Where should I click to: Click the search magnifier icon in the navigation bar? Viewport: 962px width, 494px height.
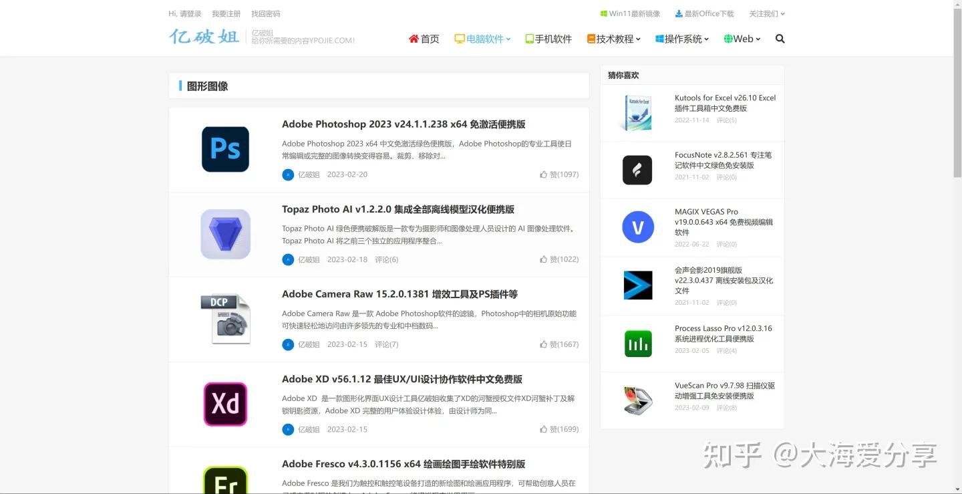pos(780,39)
